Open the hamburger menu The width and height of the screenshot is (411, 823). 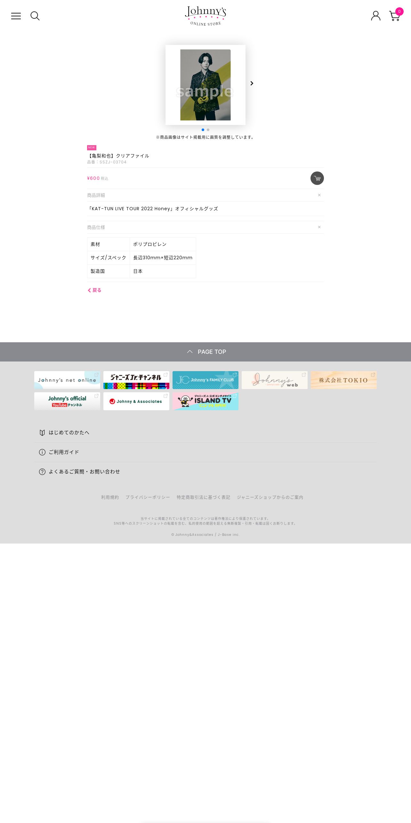(16, 16)
